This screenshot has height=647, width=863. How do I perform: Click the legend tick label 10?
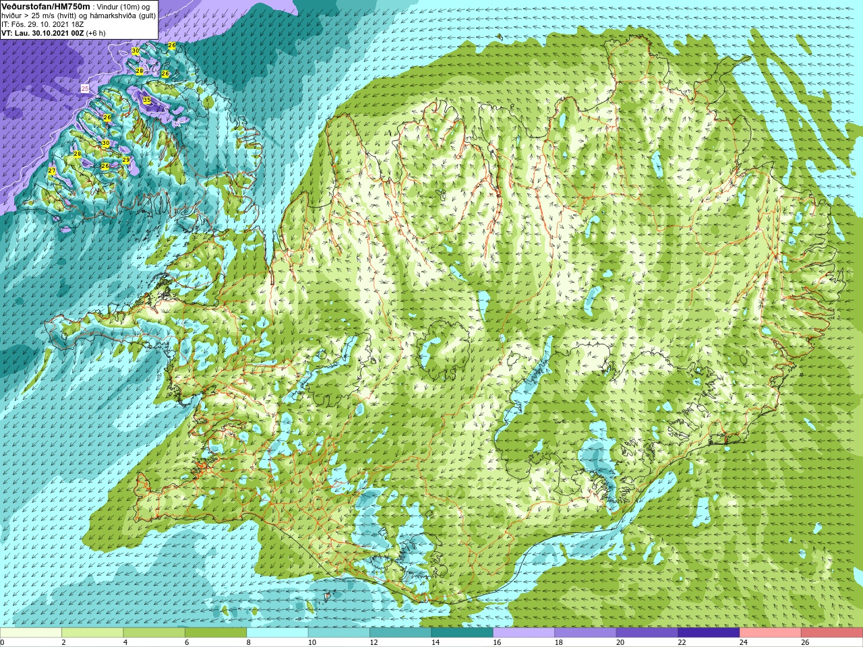[x=312, y=643]
